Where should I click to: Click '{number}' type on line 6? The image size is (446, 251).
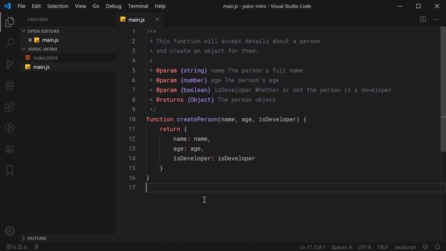tap(194, 80)
